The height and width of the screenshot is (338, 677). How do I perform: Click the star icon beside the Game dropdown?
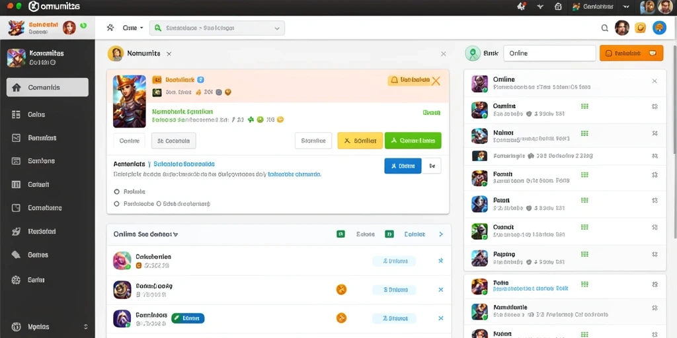click(110, 28)
